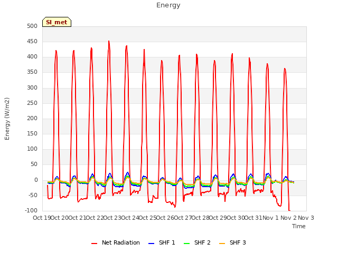Click the 250 y-axis tick label
Image resolution: width=338 pixels, height=253 pixels.
pyautogui.click(x=32, y=103)
